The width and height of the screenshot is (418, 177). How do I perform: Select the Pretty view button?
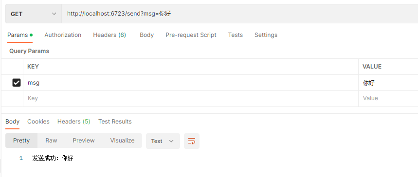click(x=21, y=141)
